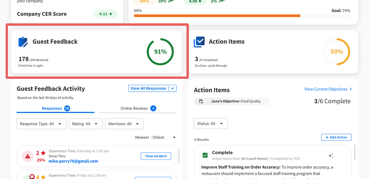Image resolution: width=370 pixels, height=179 pixels.
Task: Click the star in Company CER Score badge
Action: (111, 14)
